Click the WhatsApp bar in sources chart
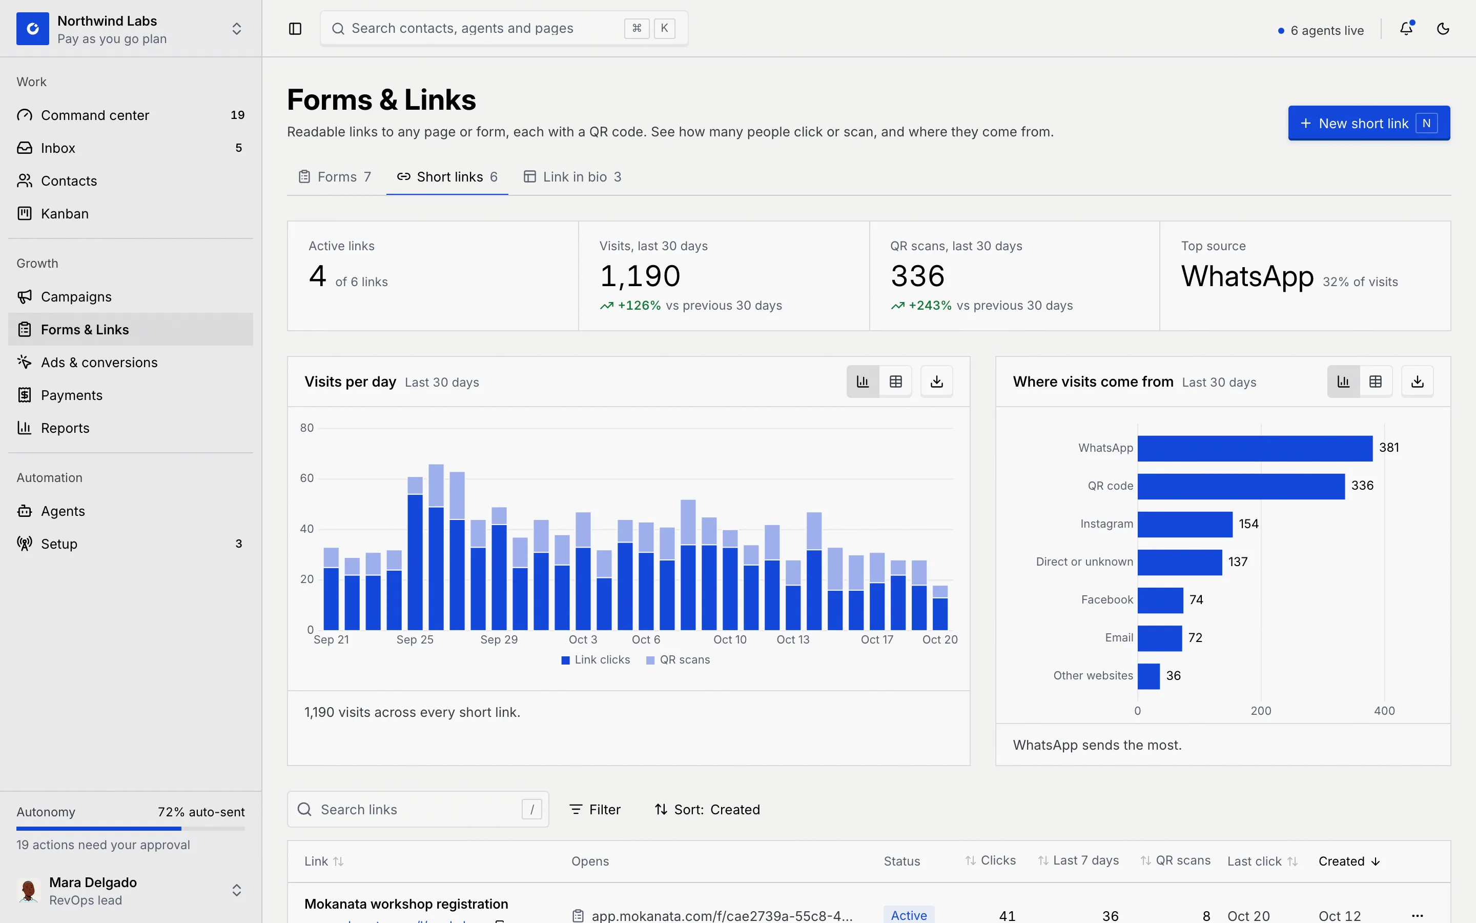 pyautogui.click(x=1255, y=449)
